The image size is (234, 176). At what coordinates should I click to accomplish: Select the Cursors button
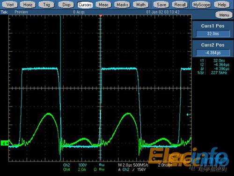tap(85, 5)
